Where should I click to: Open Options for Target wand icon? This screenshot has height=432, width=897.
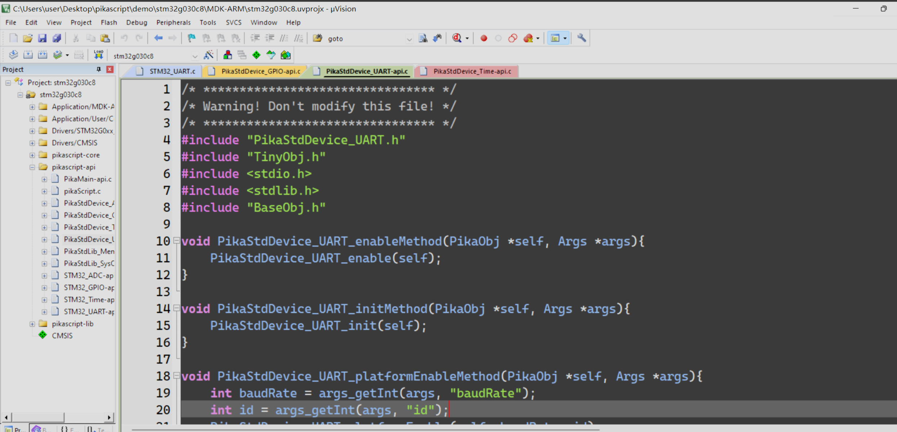coord(209,55)
